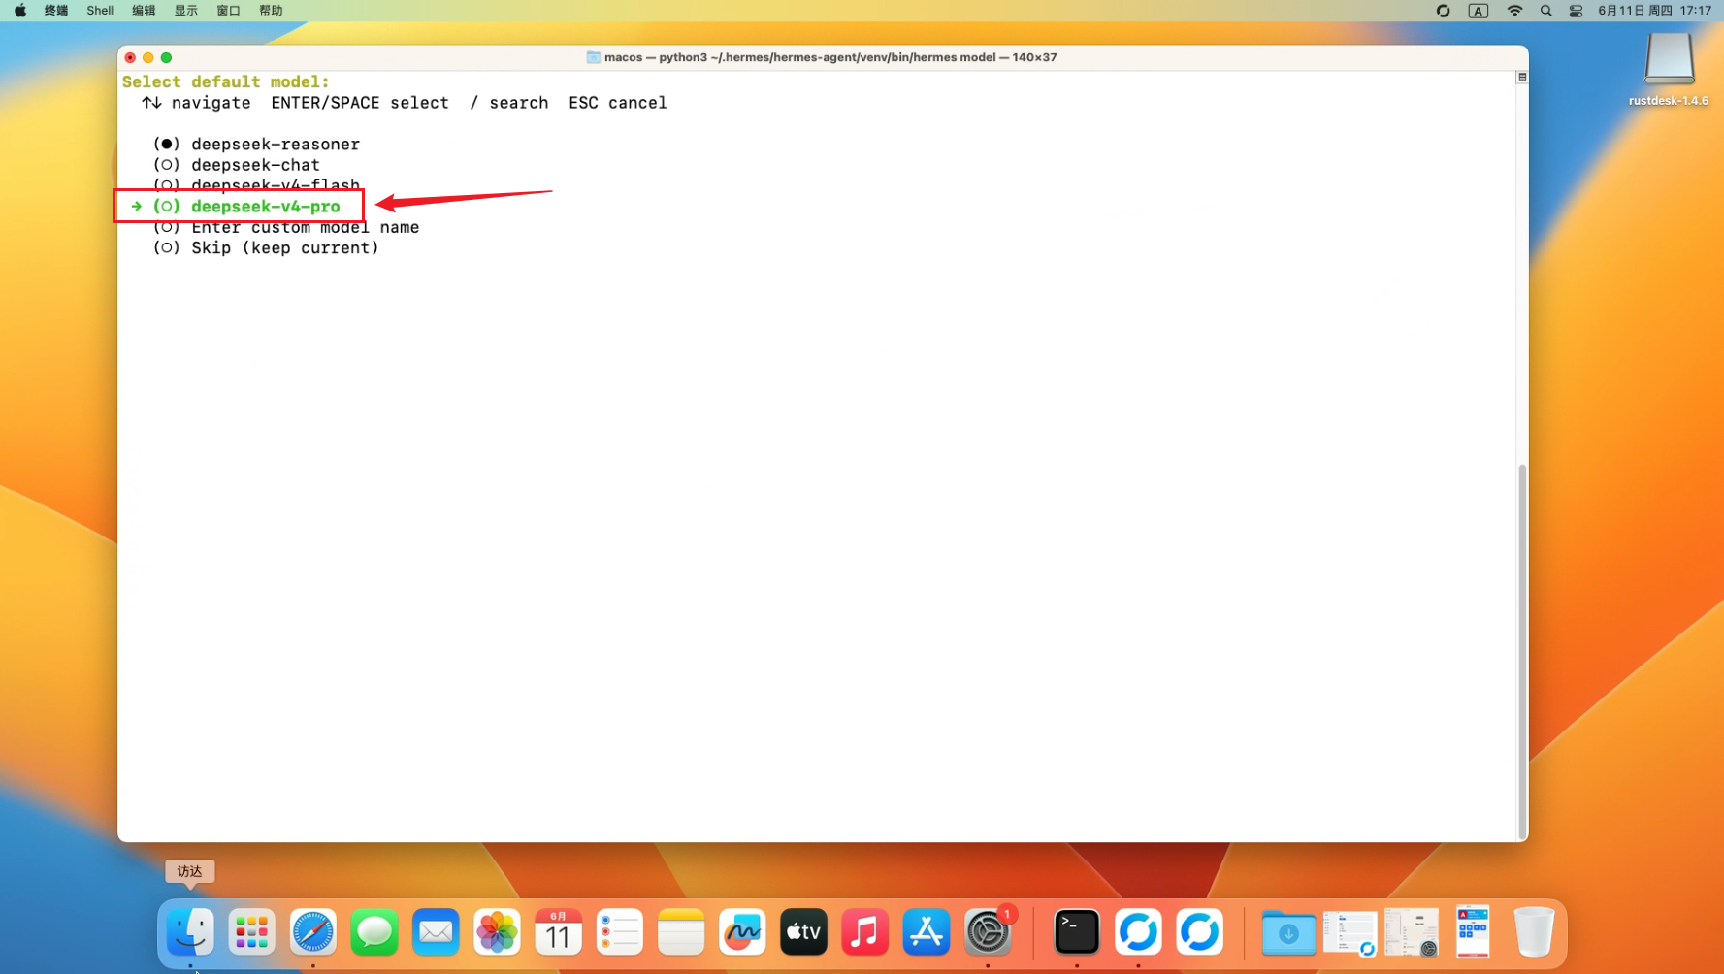Open Reminders from the Dock
Image resolution: width=1724 pixels, height=974 pixels.
(619, 932)
